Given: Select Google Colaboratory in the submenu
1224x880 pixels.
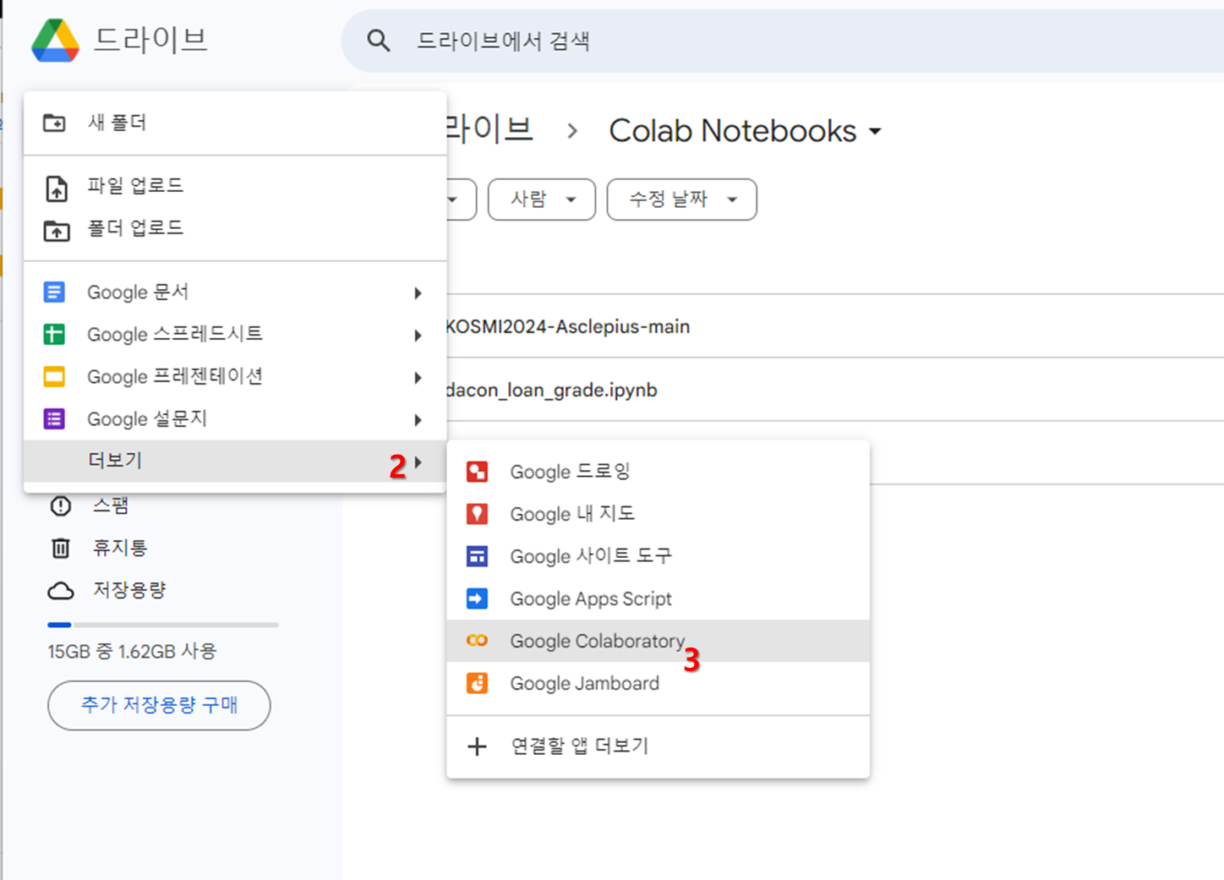Looking at the screenshot, I should click(658, 641).
